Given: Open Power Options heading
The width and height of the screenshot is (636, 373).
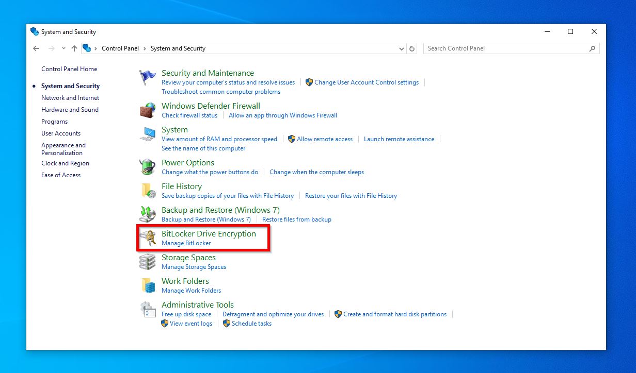Looking at the screenshot, I should coord(188,163).
